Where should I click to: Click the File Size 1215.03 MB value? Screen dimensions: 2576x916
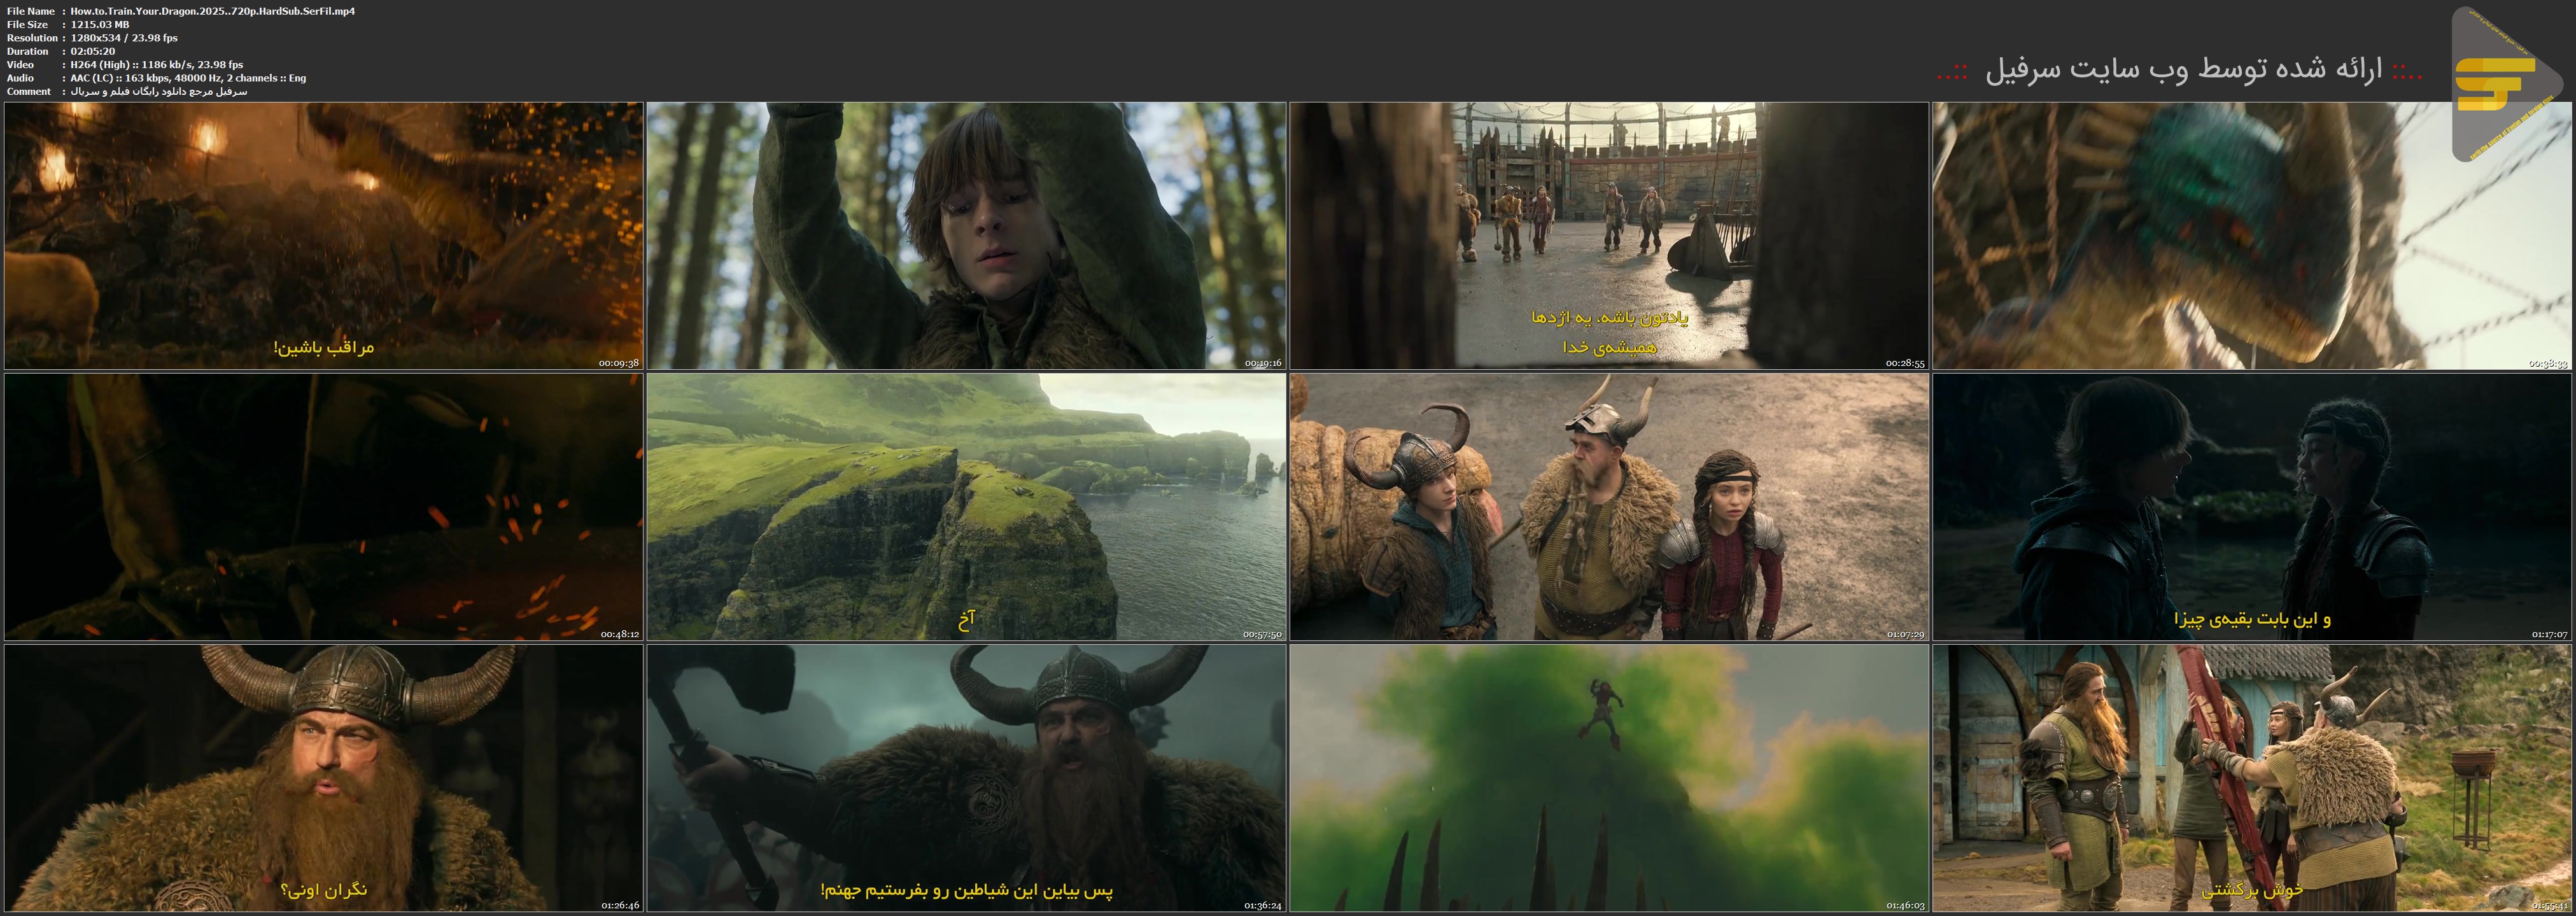click(100, 24)
